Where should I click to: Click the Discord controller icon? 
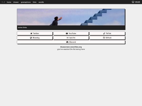pyautogui.click(x=67, y=42)
